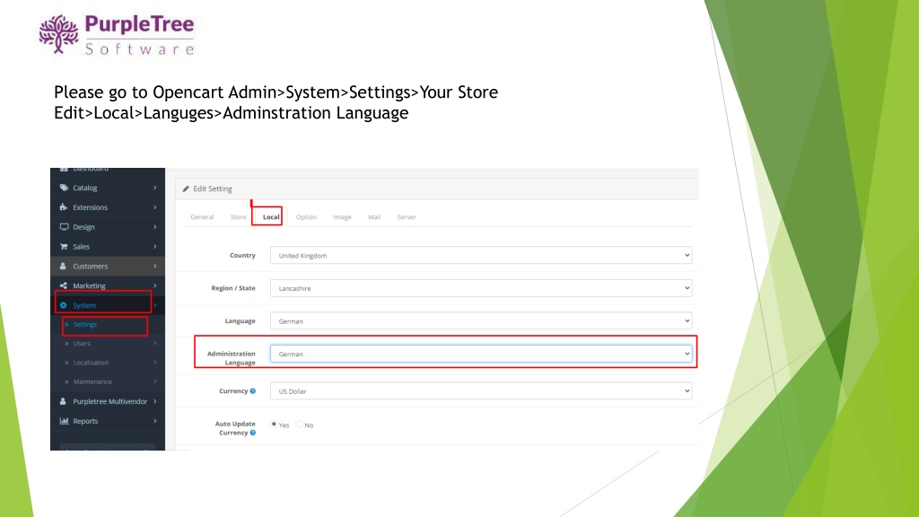Click the Edit Setting panel heading
919x517 pixels.
pyautogui.click(x=212, y=188)
